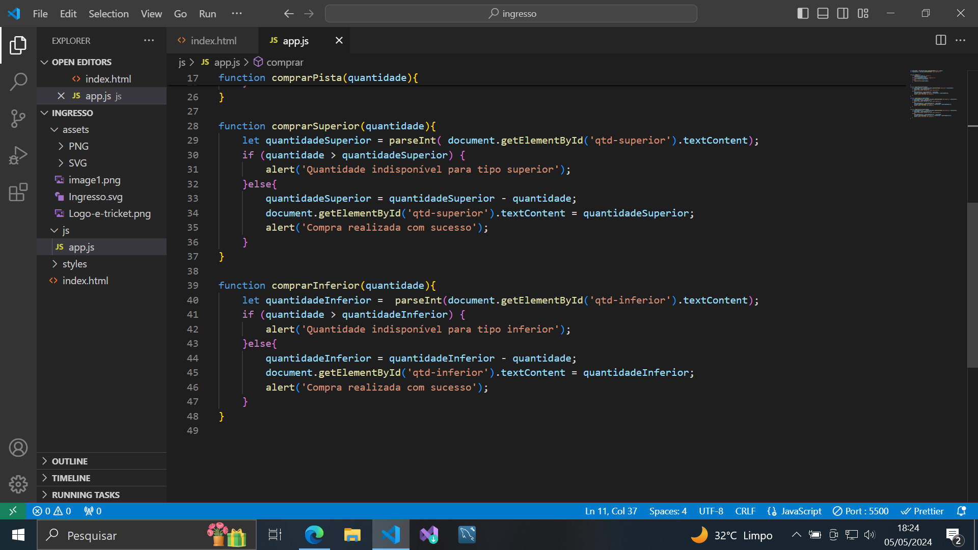Open editor More Actions ellipsis menu
This screenshot has height=550, width=978.
(x=960, y=40)
